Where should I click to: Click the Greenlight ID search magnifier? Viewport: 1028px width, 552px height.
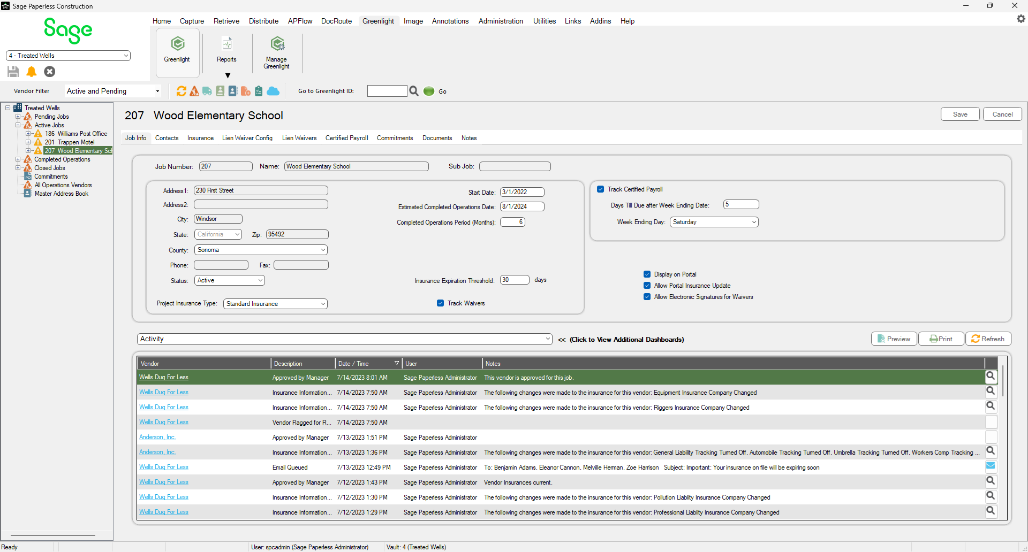click(414, 91)
